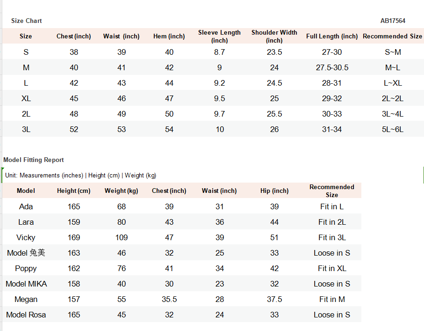Click the "Sleeve Length (inch)" column header

[x=219, y=36]
